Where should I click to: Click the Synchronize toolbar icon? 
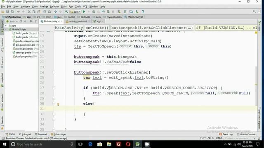coord(12,12)
